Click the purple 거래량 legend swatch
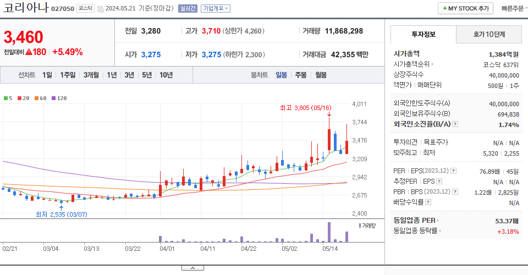The height and width of the screenshot is (275, 528). [x=360, y=226]
